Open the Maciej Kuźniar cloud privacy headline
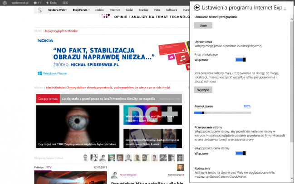Viewport: 295px width, 184px height. 108,87
